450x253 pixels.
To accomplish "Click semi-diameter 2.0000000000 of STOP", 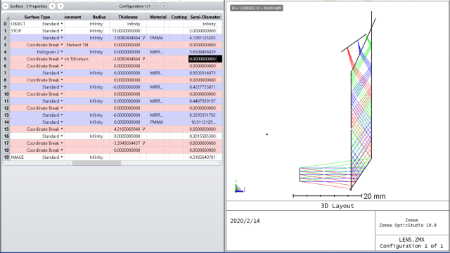I will [202, 31].
